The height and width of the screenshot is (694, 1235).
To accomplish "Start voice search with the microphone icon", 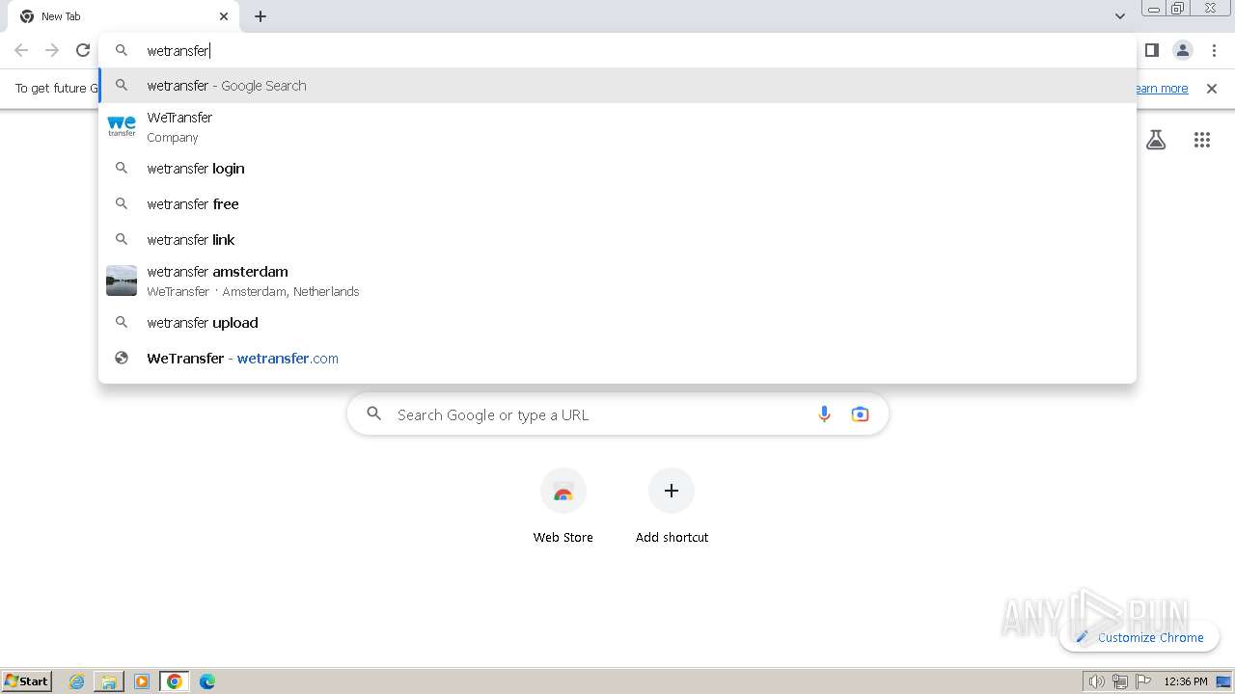I will click(x=824, y=414).
